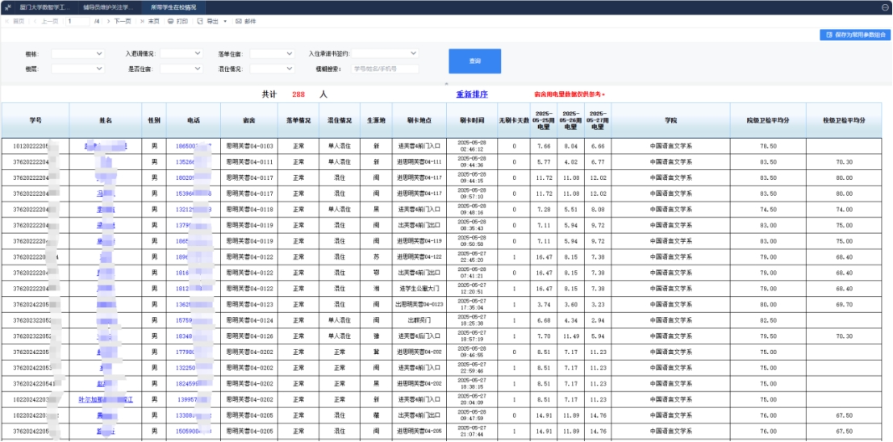Open 导出 export options arrow
This screenshot has height=442, width=893.
(225, 21)
